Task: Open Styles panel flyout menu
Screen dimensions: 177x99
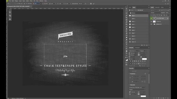Action: (x=149, y=7)
